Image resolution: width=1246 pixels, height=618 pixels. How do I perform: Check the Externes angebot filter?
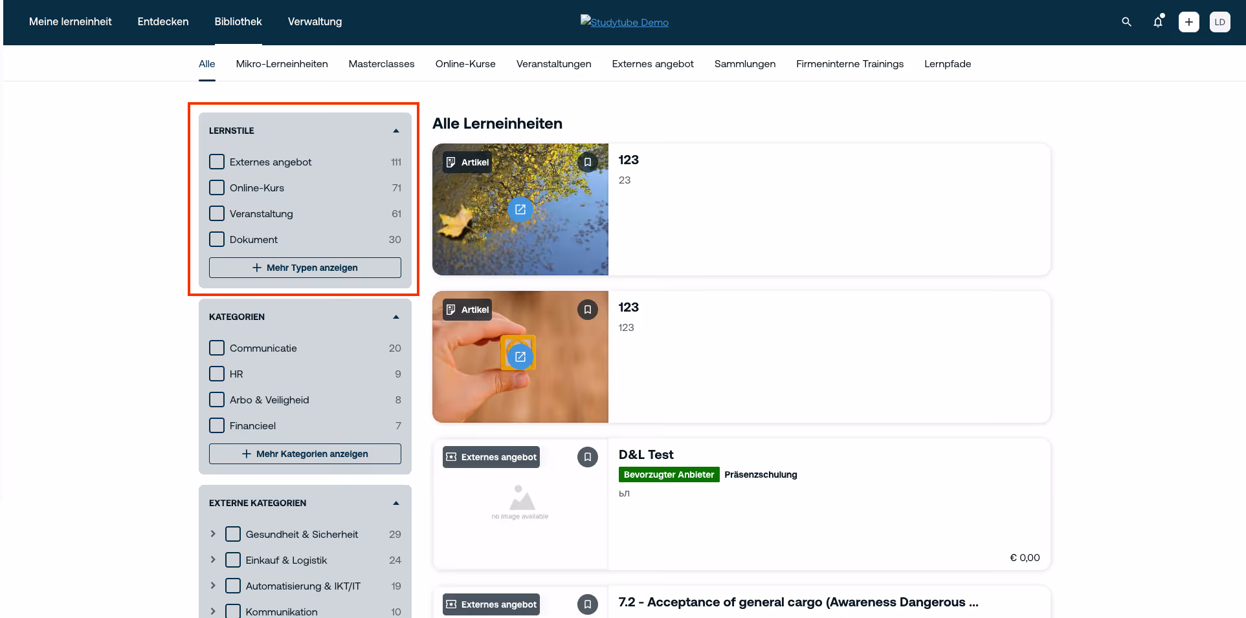click(x=217, y=162)
